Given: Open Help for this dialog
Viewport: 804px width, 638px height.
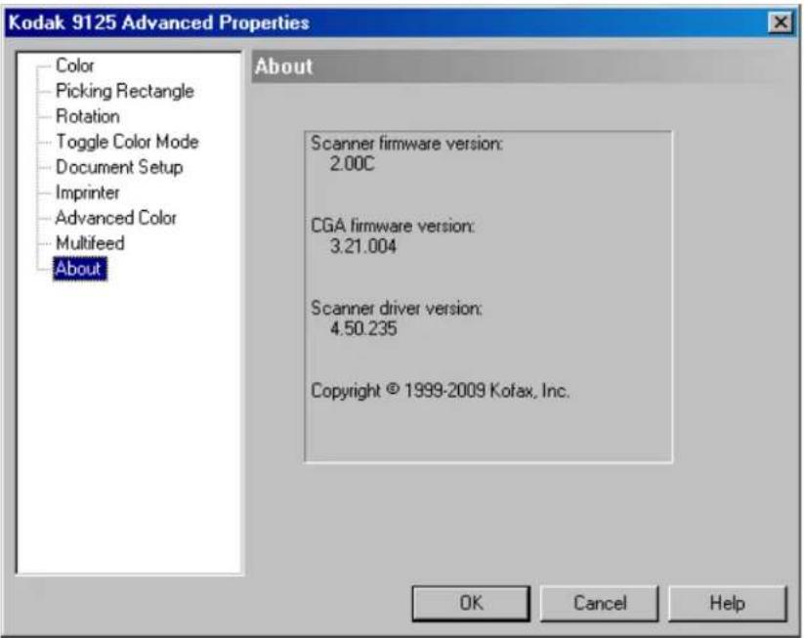Looking at the screenshot, I should tap(727, 603).
